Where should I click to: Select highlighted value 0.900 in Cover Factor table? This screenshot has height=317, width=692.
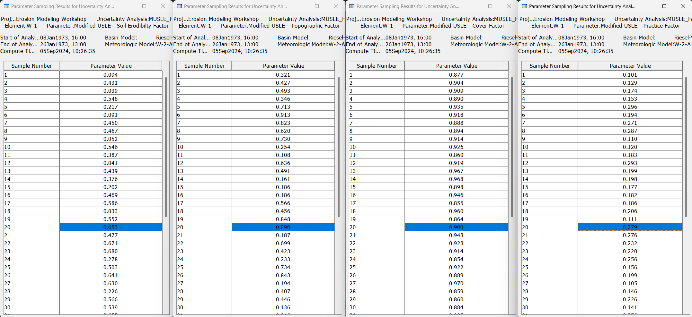[456, 227]
